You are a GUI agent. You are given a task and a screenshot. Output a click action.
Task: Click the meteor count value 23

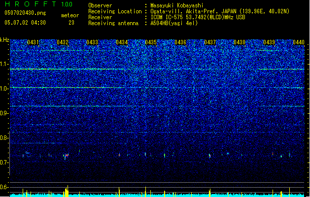pyautogui.click(x=71, y=23)
